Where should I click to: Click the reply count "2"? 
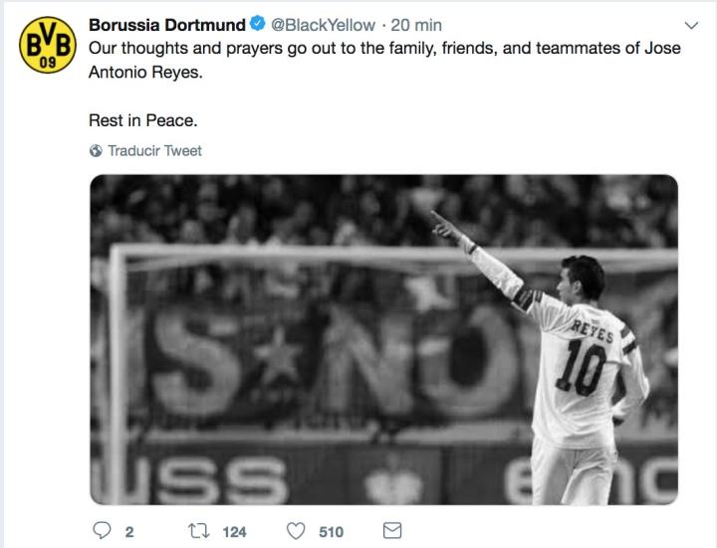click(128, 532)
